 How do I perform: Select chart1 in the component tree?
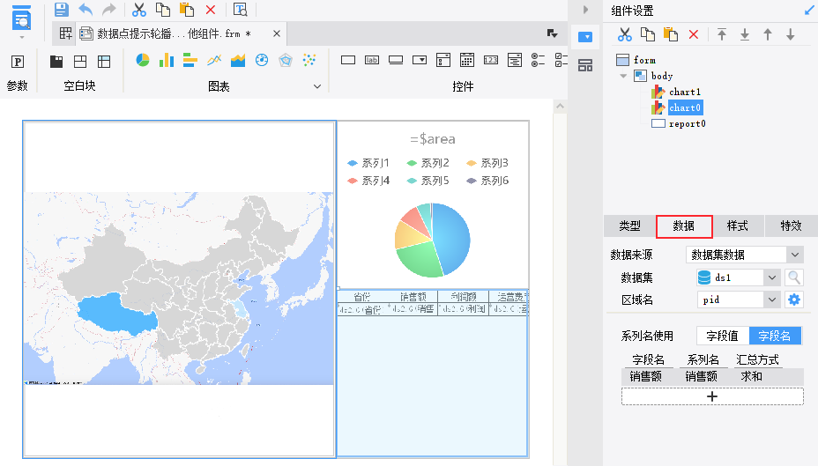[684, 92]
